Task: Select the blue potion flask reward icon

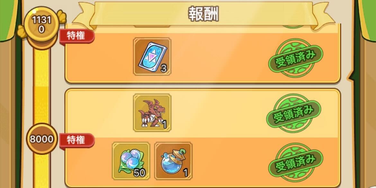Action: tap(173, 161)
